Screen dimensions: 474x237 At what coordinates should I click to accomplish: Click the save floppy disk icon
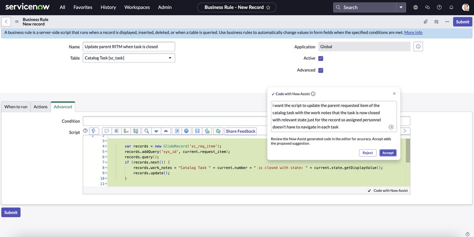pos(197,131)
